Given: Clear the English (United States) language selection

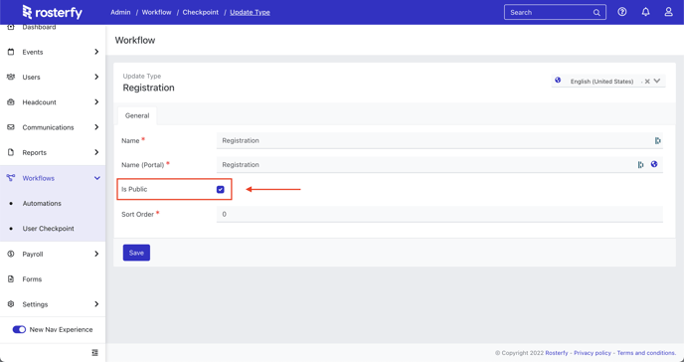Looking at the screenshot, I should point(647,82).
